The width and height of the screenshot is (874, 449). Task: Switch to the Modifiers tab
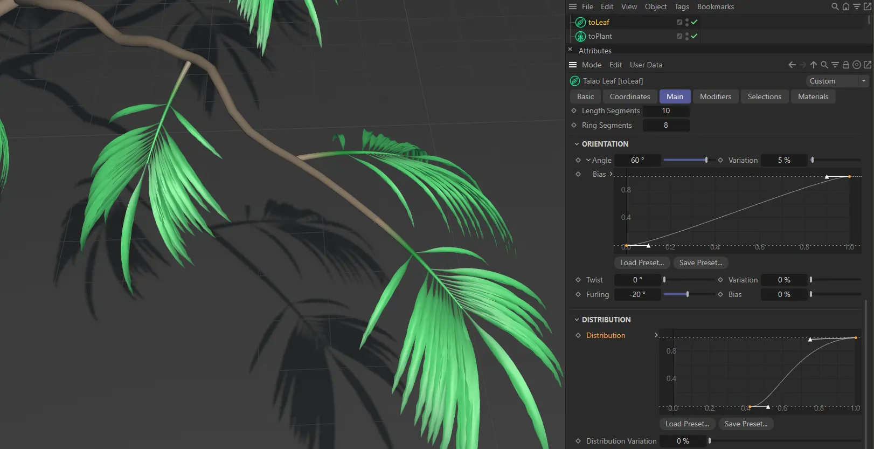(x=716, y=96)
